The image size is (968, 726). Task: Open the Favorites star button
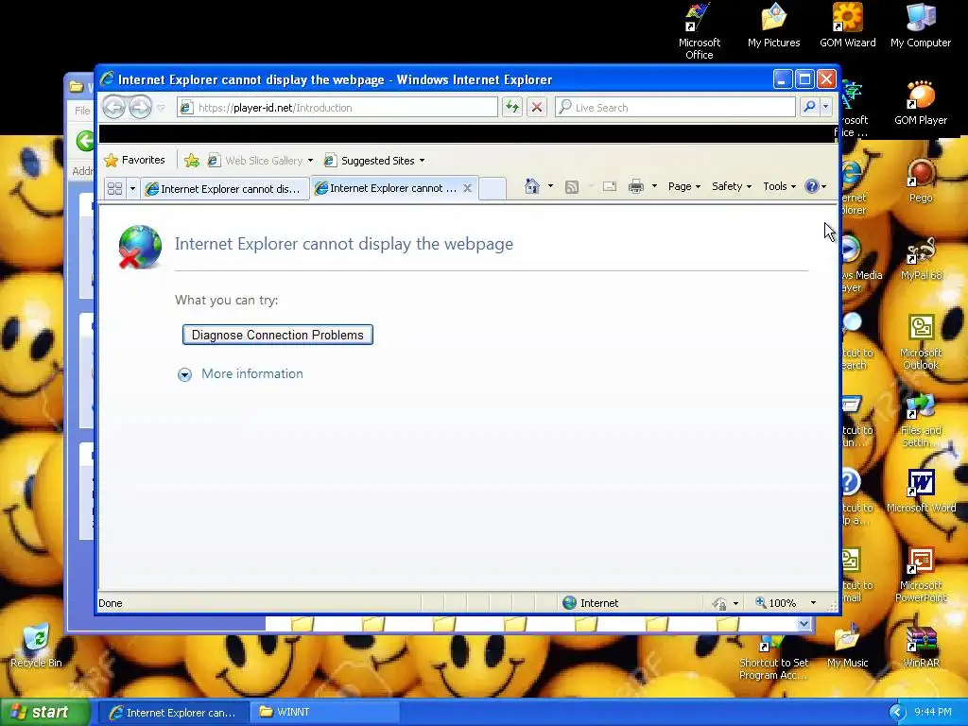pyautogui.click(x=134, y=161)
